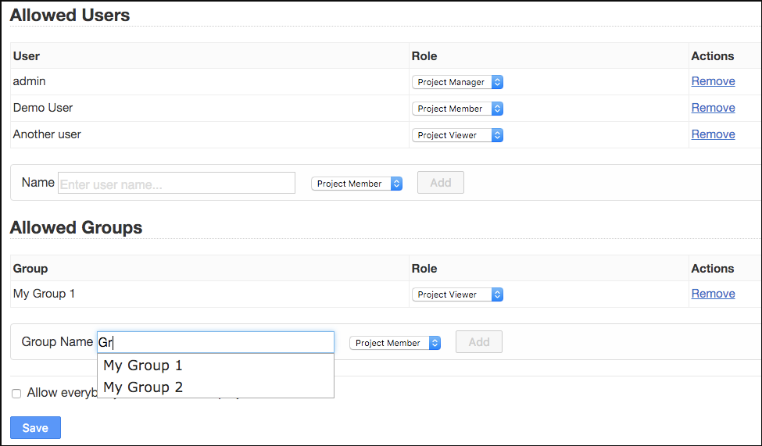Focus the Enter user name field

click(177, 184)
